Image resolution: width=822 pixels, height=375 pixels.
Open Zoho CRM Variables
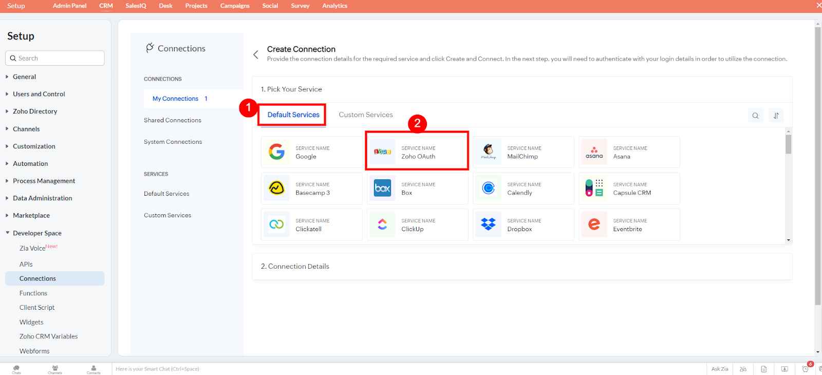pos(49,336)
